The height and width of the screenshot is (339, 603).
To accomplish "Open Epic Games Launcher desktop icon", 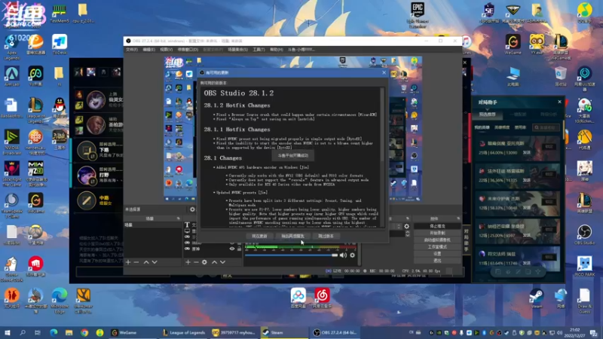I will pyautogui.click(x=418, y=14).
